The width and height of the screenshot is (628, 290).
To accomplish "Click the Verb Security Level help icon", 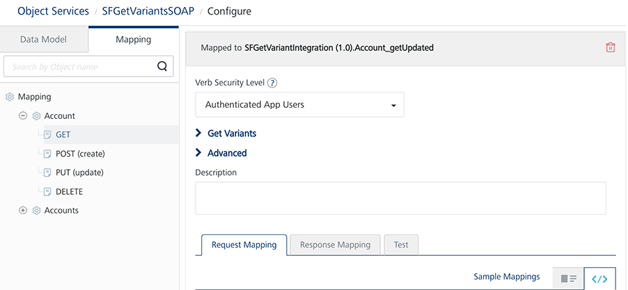I will (272, 83).
